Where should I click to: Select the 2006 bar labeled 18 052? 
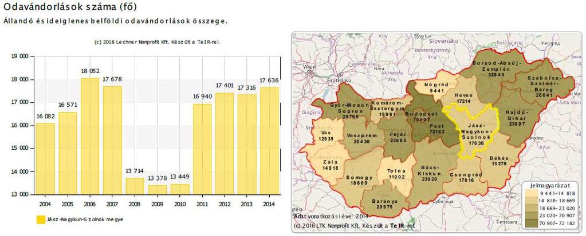pyautogui.click(x=90, y=136)
